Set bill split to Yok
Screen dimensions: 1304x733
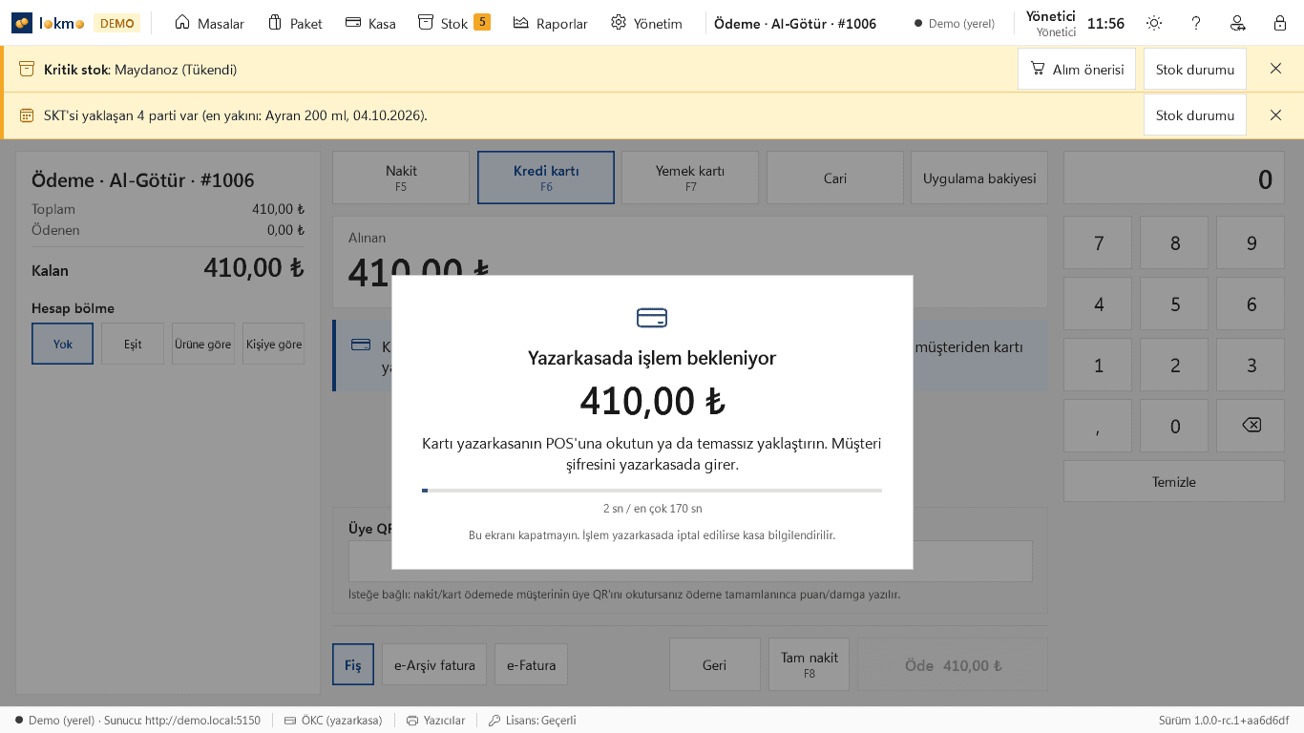click(x=62, y=344)
